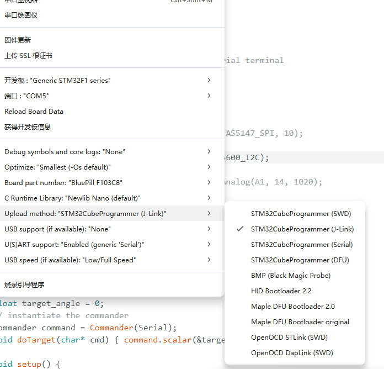Click the setup() function line
The image size is (384, 369).
click(x=30, y=364)
